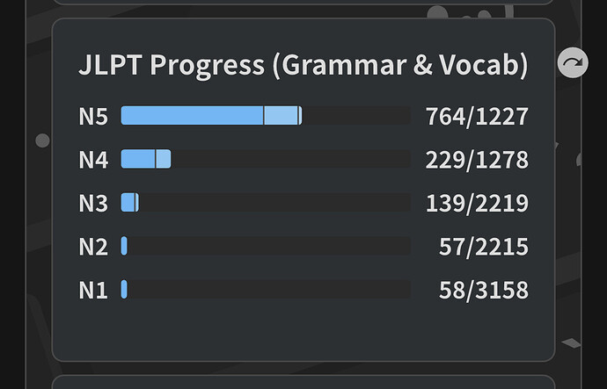The width and height of the screenshot is (607, 389).
Task: Click the N2 progress bar
Action: (x=266, y=246)
